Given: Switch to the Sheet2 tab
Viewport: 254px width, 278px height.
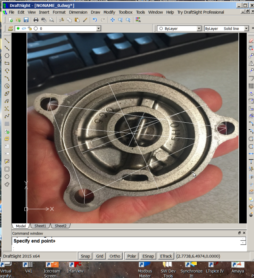Looking at the screenshot, I should coord(60,226).
